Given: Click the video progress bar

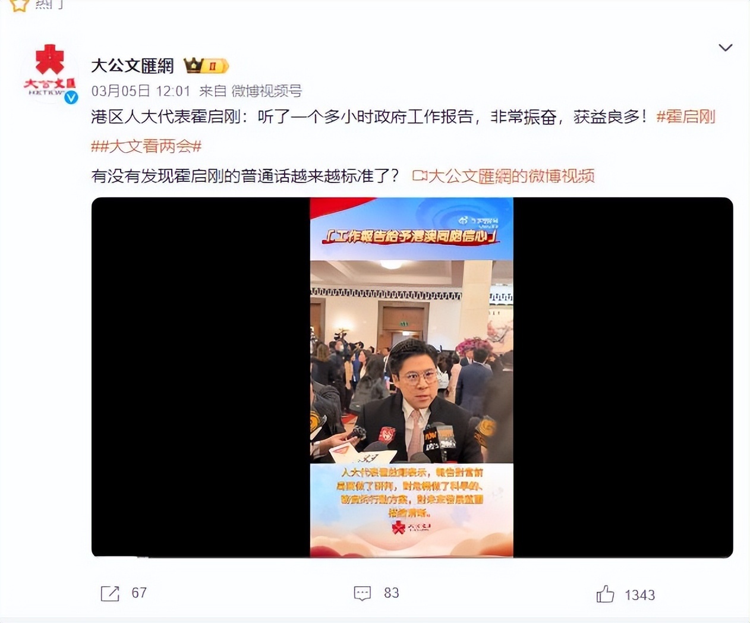Looking at the screenshot, I should click(412, 556).
